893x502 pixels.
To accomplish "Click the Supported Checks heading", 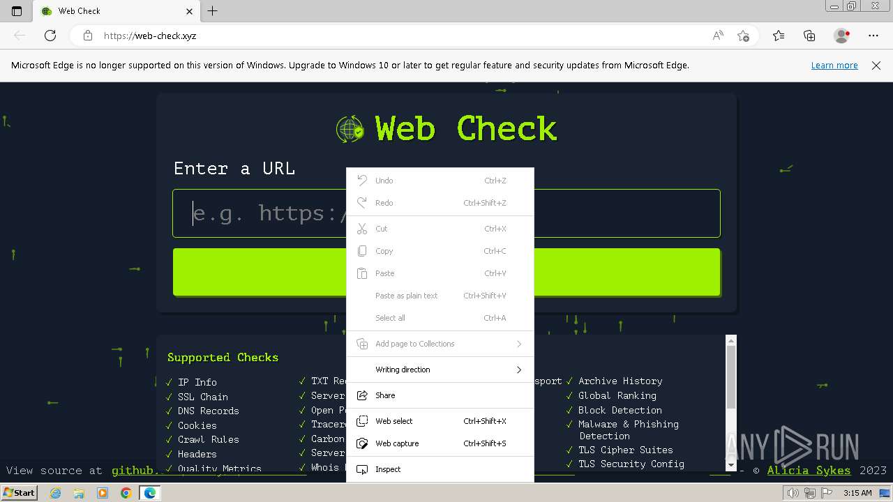I will tap(223, 357).
